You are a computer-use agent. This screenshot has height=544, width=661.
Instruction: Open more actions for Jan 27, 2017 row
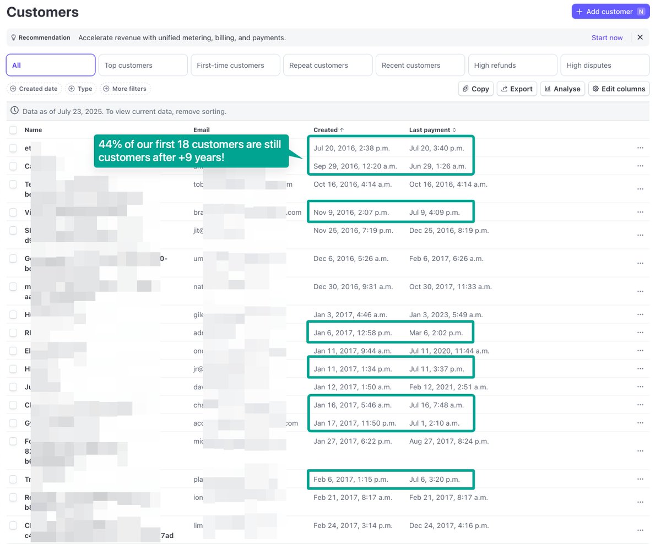coord(640,450)
